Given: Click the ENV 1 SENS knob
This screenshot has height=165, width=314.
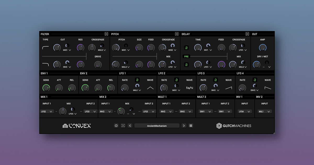Looking at the screenshot, I should point(46,88).
